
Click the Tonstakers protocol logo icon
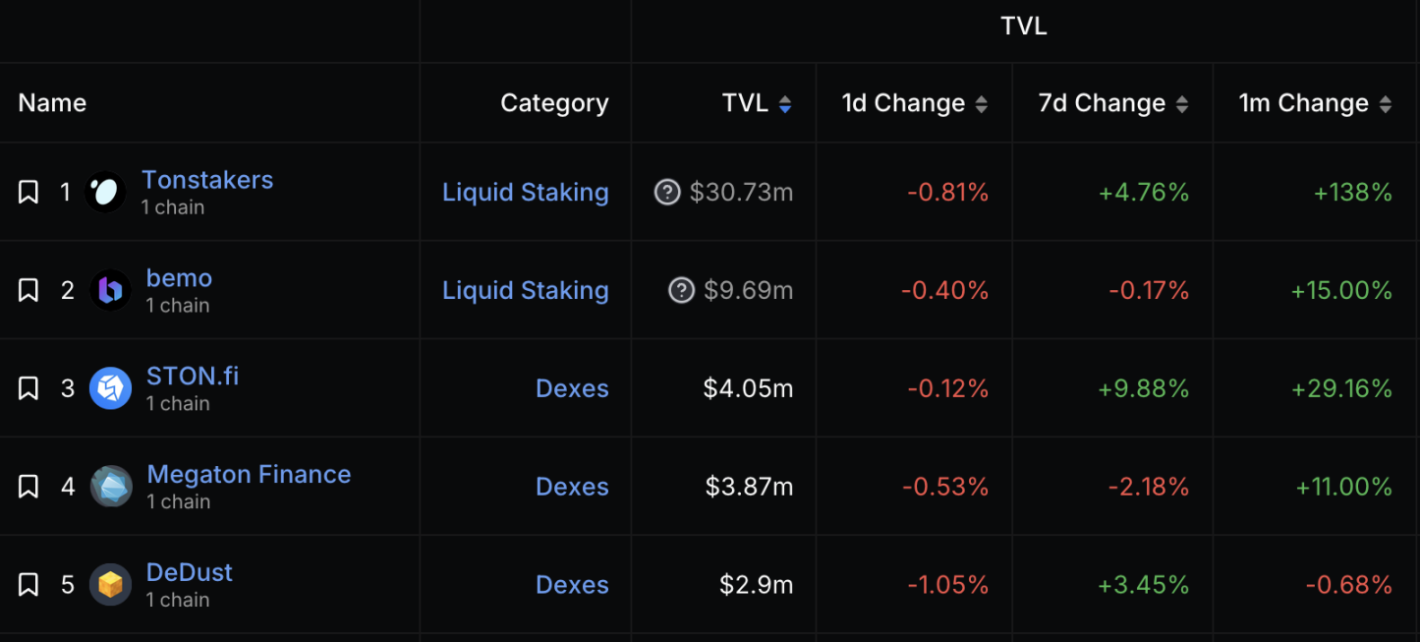click(105, 192)
